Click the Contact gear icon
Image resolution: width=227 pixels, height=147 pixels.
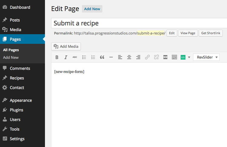(x=5, y=87)
